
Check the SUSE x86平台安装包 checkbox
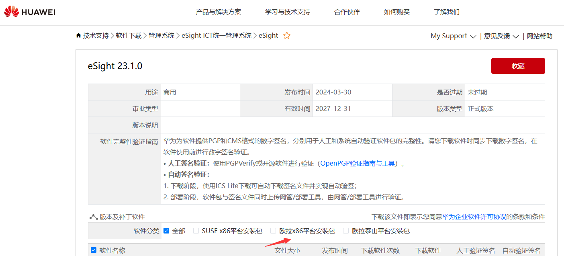tap(196, 231)
